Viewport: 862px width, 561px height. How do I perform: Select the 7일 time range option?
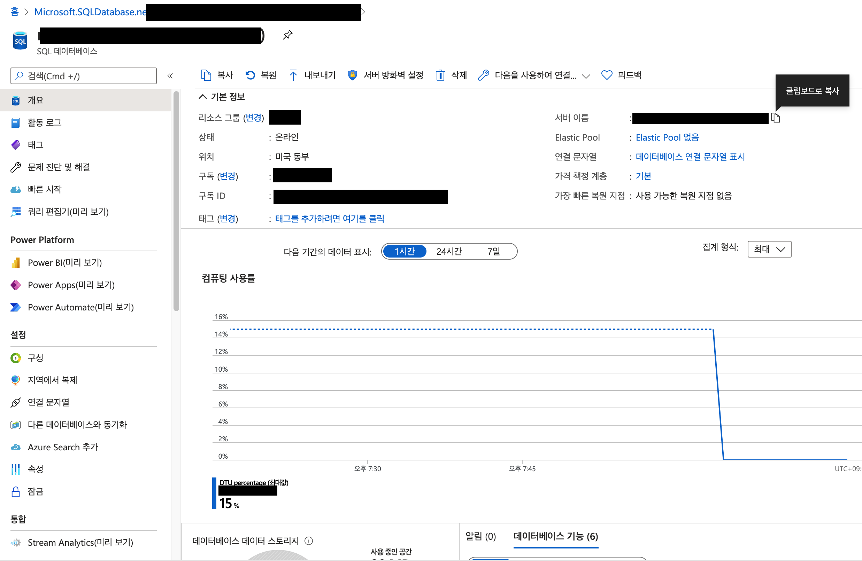pos(493,251)
